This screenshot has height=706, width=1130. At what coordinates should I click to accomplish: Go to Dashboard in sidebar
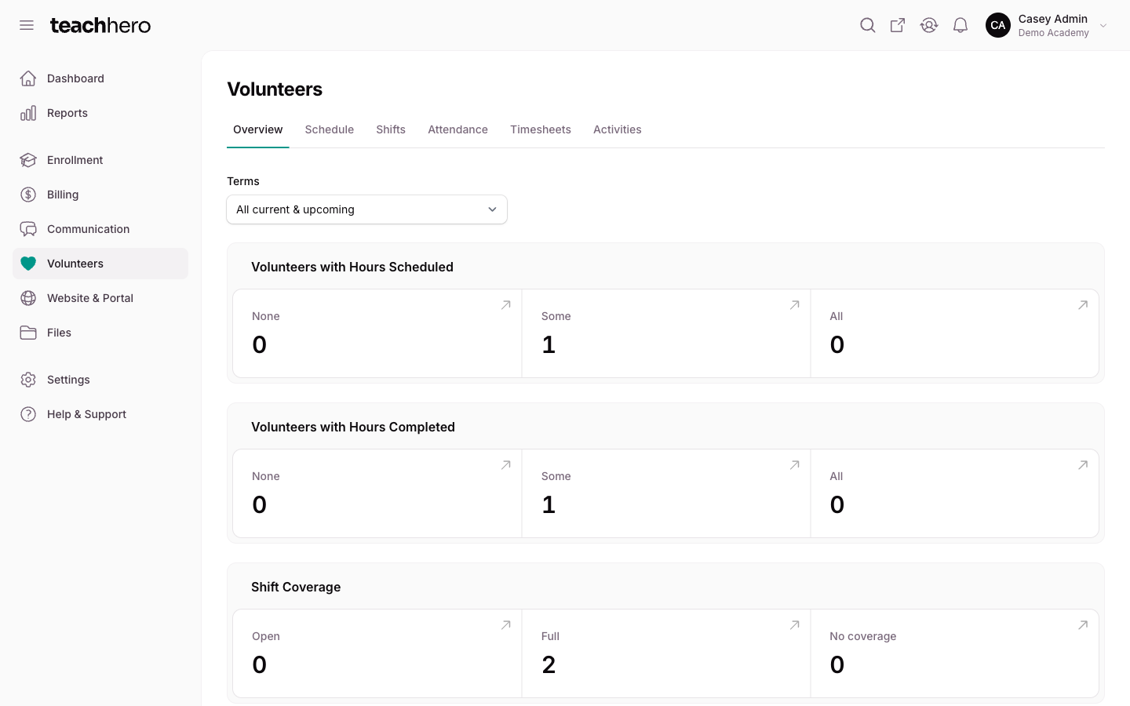(x=100, y=78)
